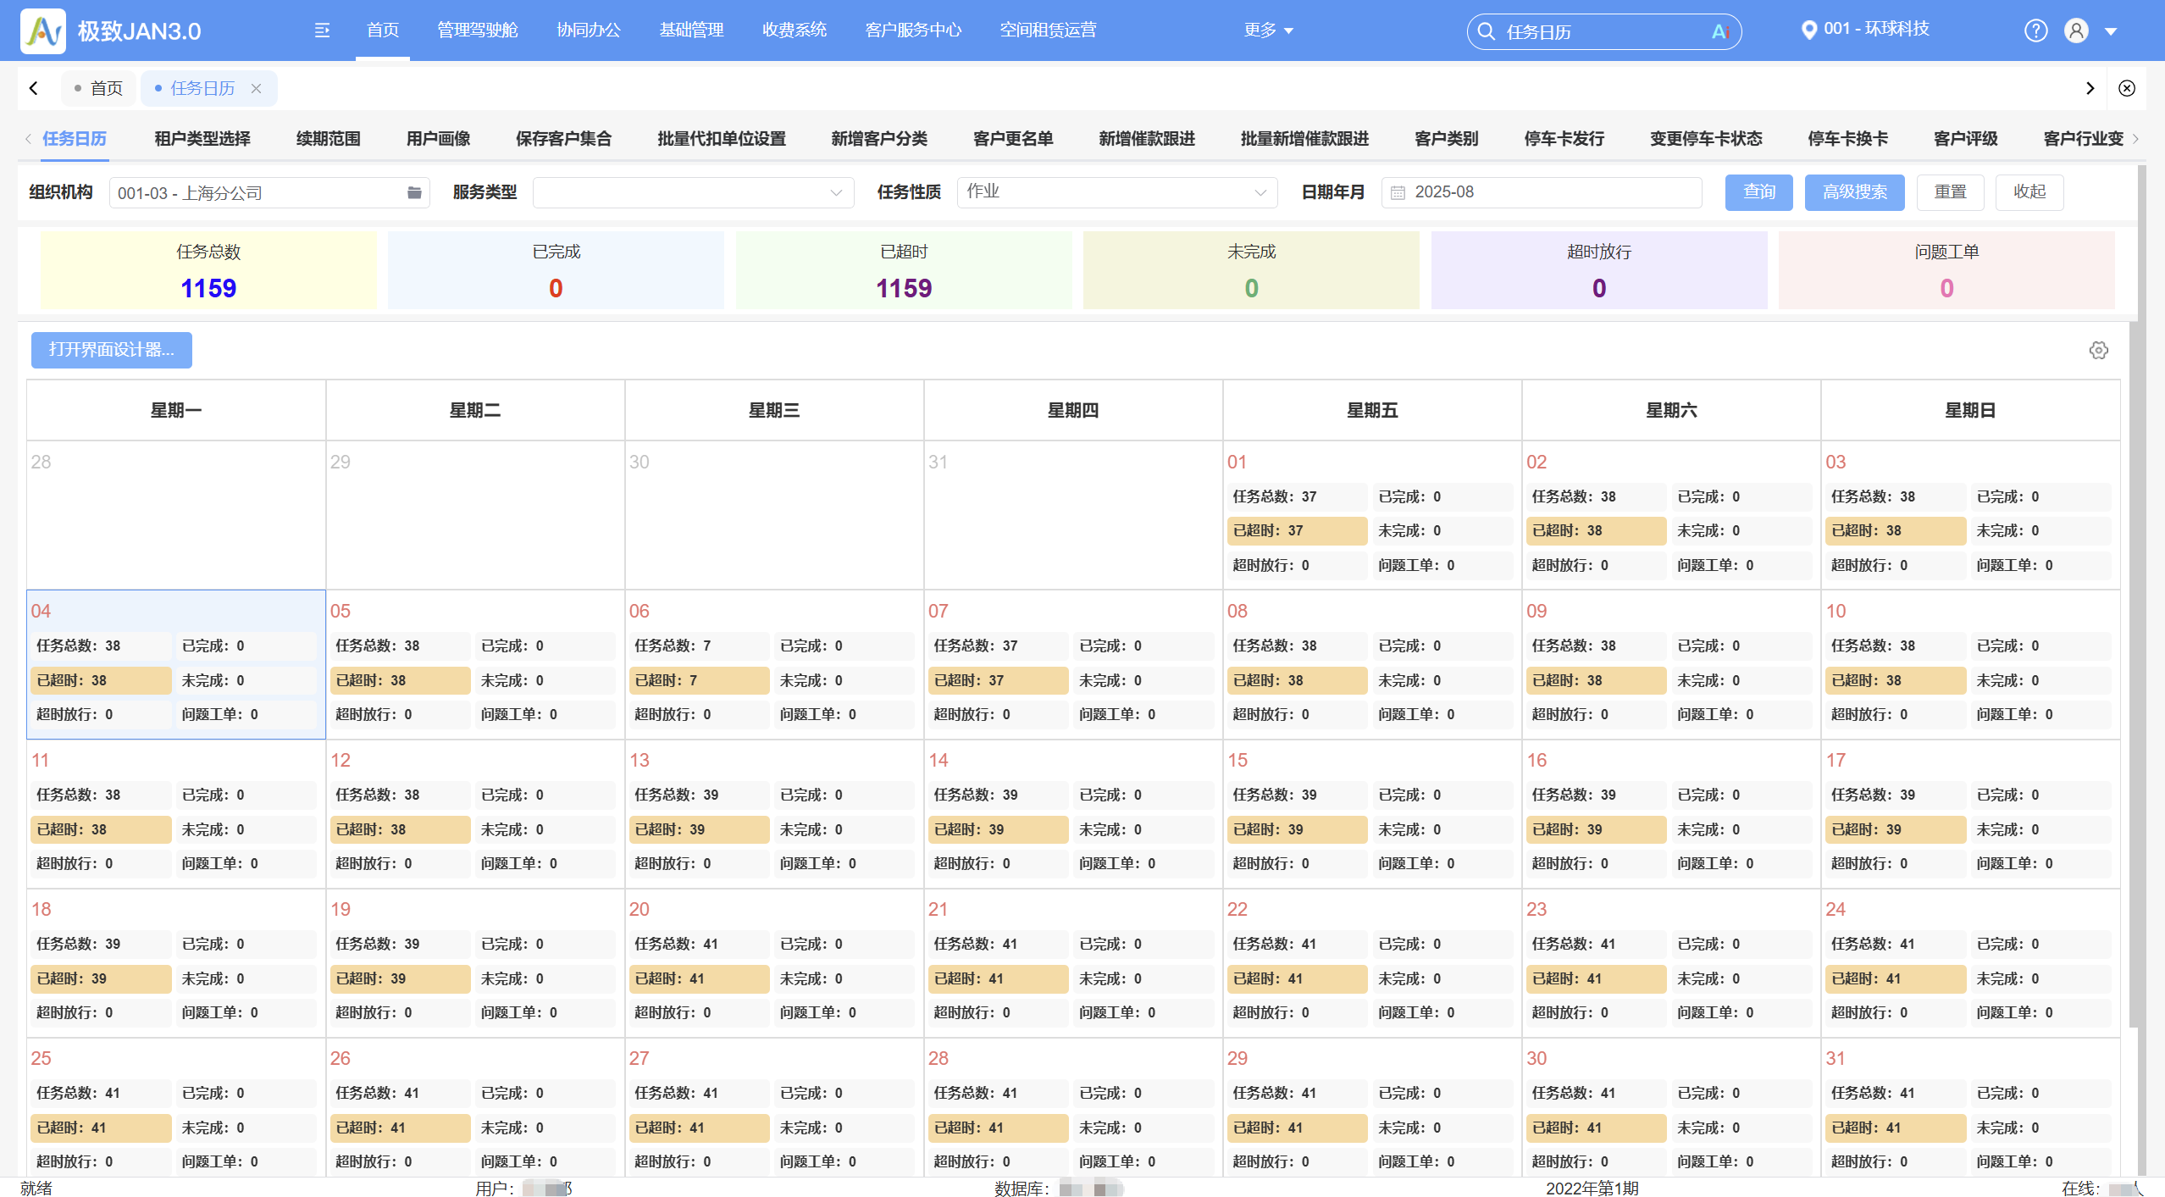Viewport: 2165px width, 1197px height.
Task: Click the 收起 button
Action: point(2029,192)
